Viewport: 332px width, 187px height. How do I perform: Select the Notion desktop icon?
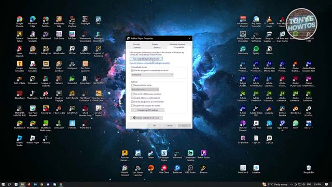pos(269,51)
